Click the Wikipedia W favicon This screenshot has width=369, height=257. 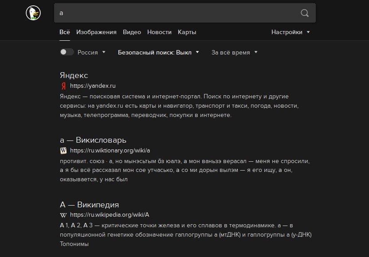click(63, 215)
